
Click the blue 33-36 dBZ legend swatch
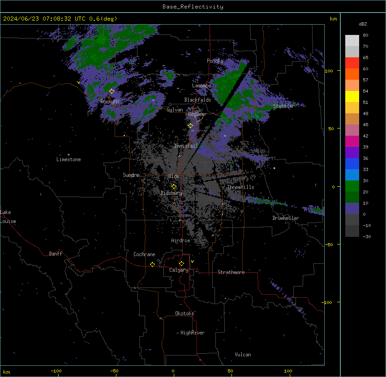click(x=352, y=163)
